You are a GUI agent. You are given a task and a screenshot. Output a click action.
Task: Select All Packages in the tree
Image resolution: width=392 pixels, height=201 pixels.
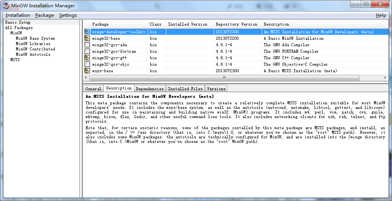19,28
